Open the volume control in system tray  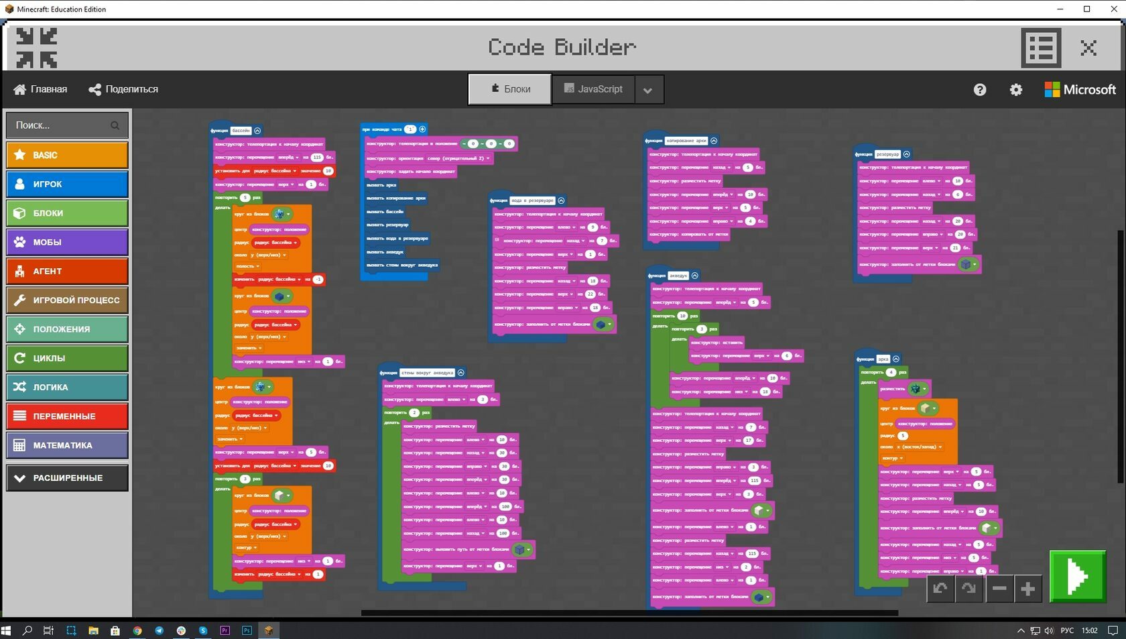tap(1049, 630)
